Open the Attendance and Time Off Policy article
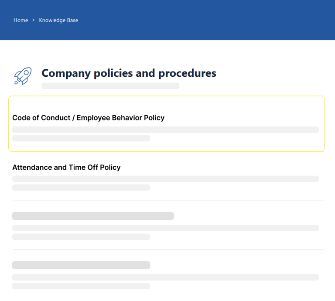Viewport: 335px width, 301px height. pyautogui.click(x=66, y=167)
